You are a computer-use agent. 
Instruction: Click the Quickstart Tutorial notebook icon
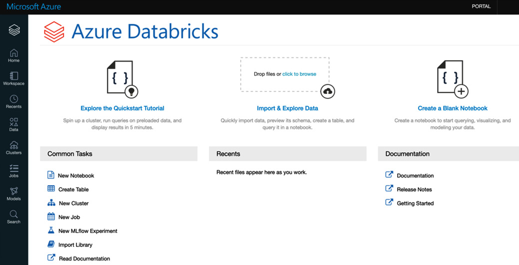(122, 79)
